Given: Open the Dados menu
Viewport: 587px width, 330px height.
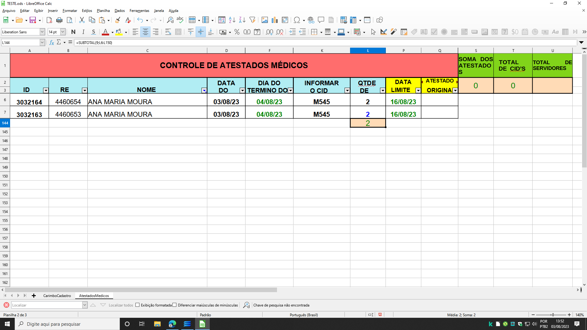Looking at the screenshot, I should pyautogui.click(x=119, y=10).
